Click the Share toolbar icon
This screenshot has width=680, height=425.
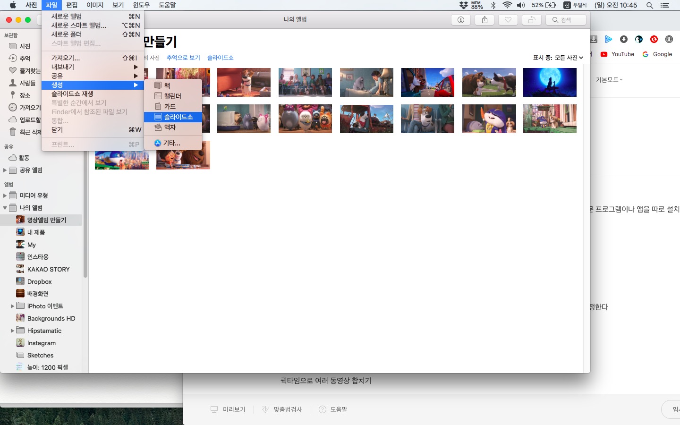pyautogui.click(x=484, y=20)
